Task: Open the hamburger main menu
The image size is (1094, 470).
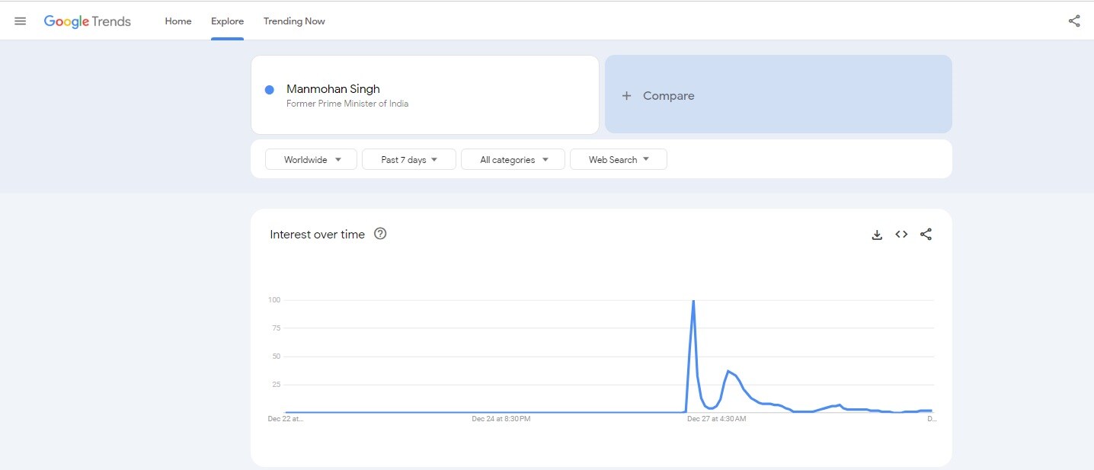Action: [x=21, y=21]
